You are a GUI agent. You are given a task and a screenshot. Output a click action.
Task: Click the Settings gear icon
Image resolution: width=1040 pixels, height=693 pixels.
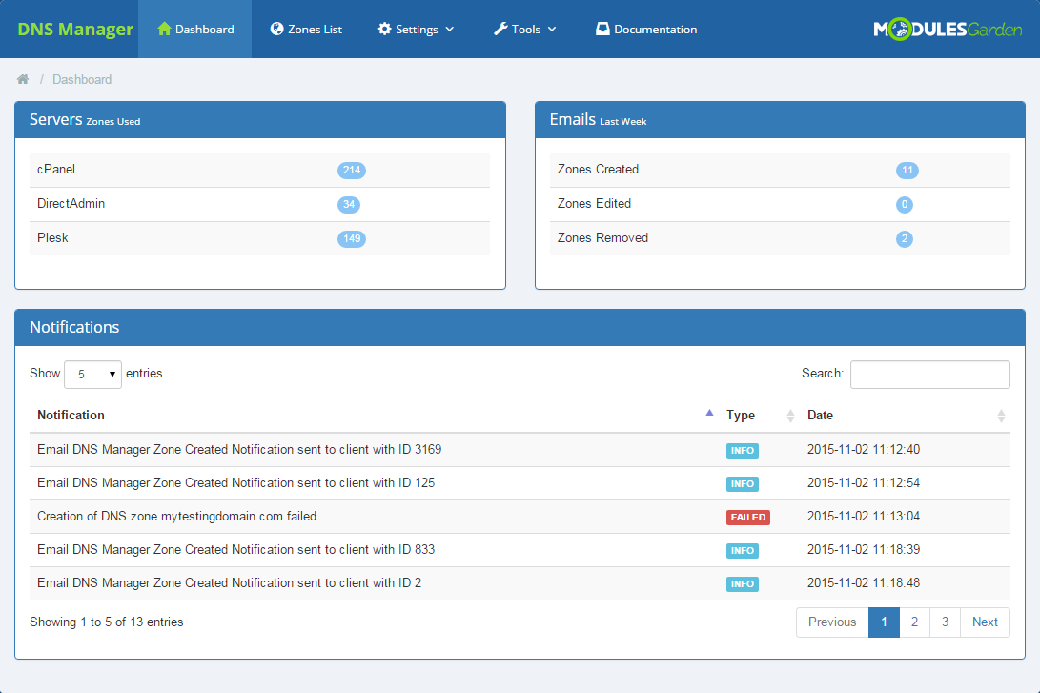tap(385, 29)
